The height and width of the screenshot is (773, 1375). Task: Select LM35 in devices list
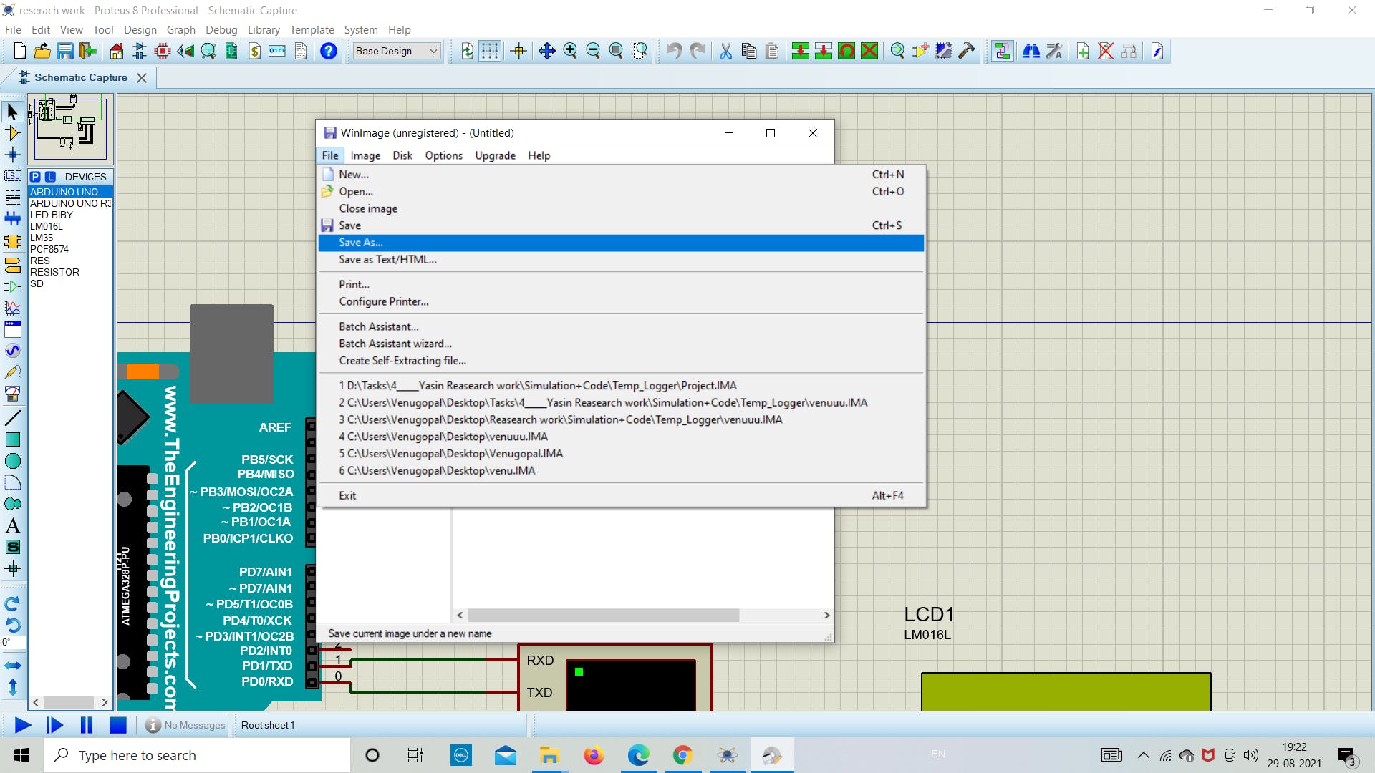tap(70, 238)
